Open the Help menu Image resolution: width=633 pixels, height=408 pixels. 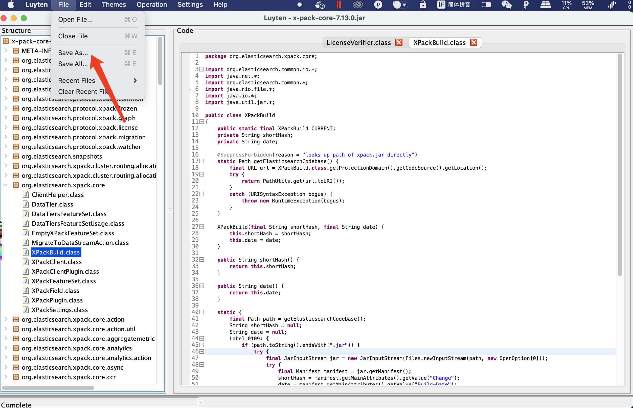click(220, 5)
